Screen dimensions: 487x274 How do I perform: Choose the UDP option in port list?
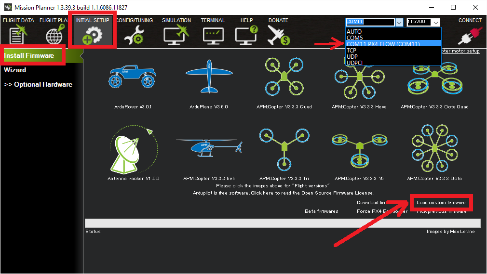pos(352,56)
